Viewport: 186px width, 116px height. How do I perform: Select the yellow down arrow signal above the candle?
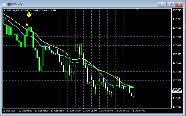[x=29, y=15]
